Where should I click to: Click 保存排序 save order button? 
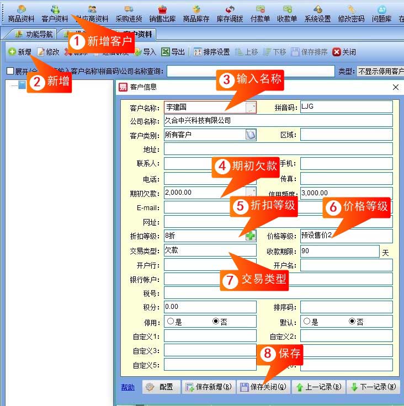pyautogui.click(x=309, y=52)
